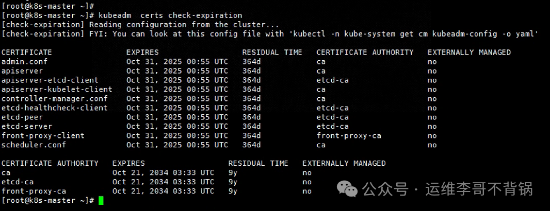Screen dimensions: 550x211
Task: Click the green terminal cursor block
Action: (101, 200)
